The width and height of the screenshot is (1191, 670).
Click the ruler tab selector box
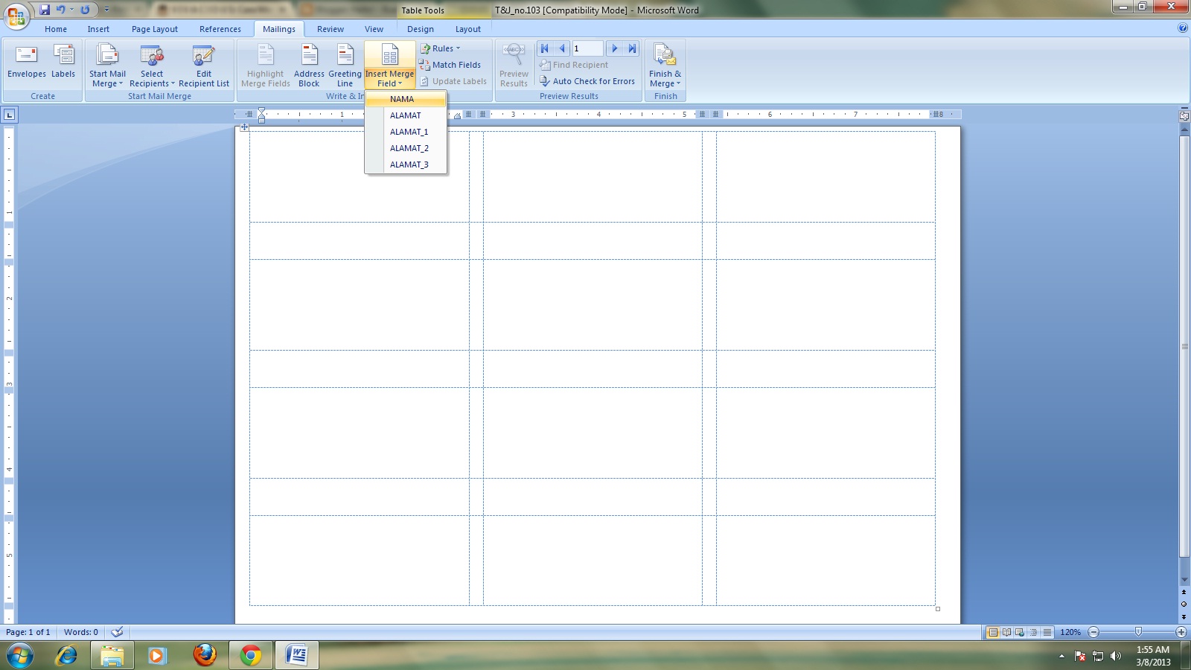tap(9, 115)
